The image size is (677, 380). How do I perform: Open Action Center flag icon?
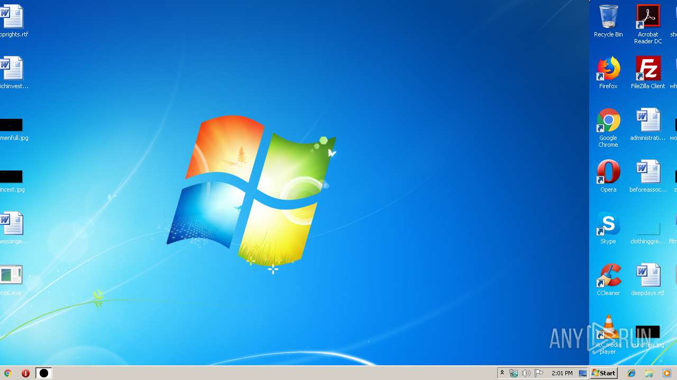pyautogui.click(x=539, y=373)
